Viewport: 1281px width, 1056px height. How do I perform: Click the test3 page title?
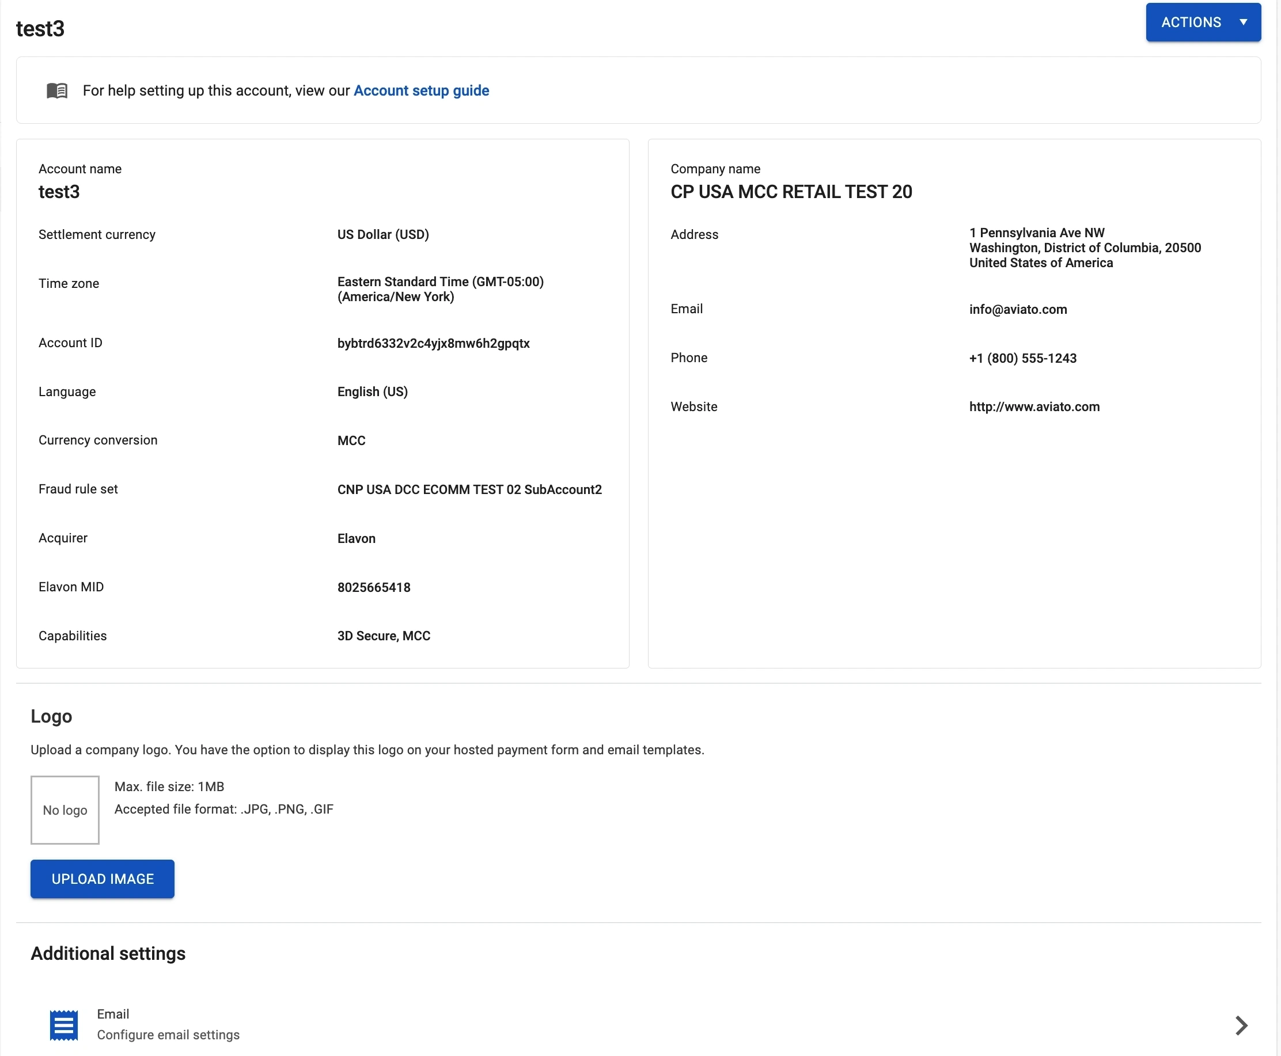pos(40,29)
